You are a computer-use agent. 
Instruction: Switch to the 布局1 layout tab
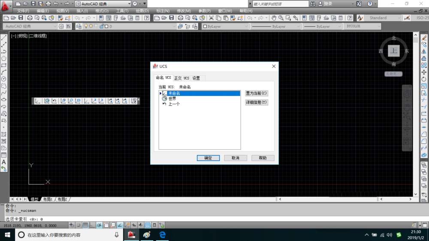(x=48, y=199)
